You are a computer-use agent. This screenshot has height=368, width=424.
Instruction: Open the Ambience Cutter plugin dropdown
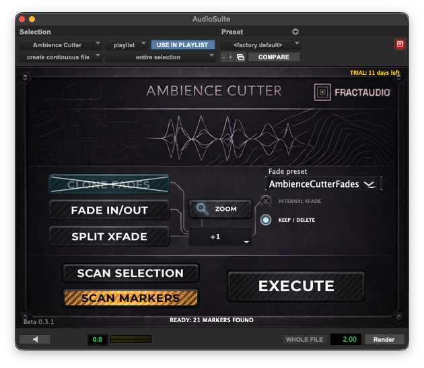click(x=60, y=44)
